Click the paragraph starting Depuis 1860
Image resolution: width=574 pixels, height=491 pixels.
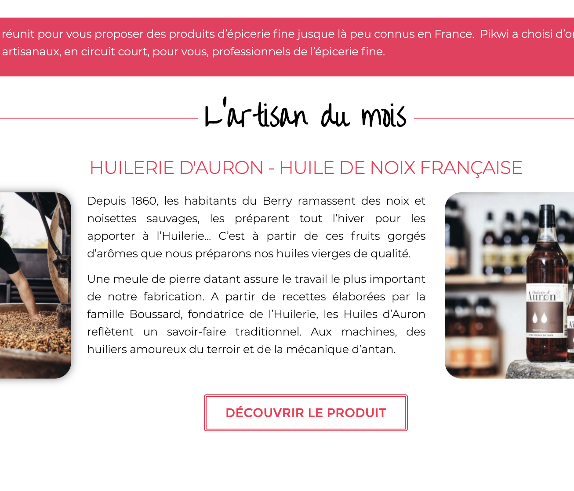tap(256, 227)
